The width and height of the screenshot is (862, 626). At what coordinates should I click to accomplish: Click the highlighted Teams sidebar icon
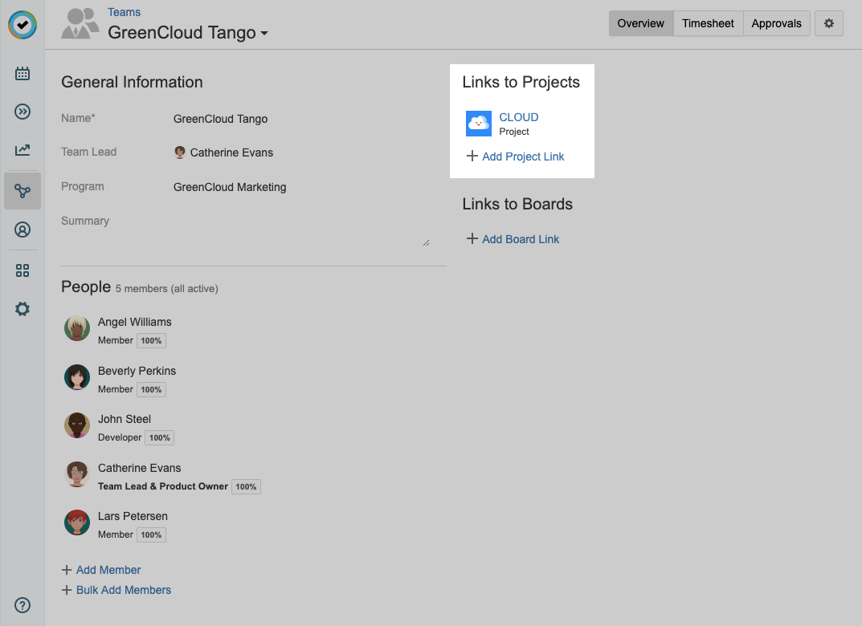[x=22, y=190]
